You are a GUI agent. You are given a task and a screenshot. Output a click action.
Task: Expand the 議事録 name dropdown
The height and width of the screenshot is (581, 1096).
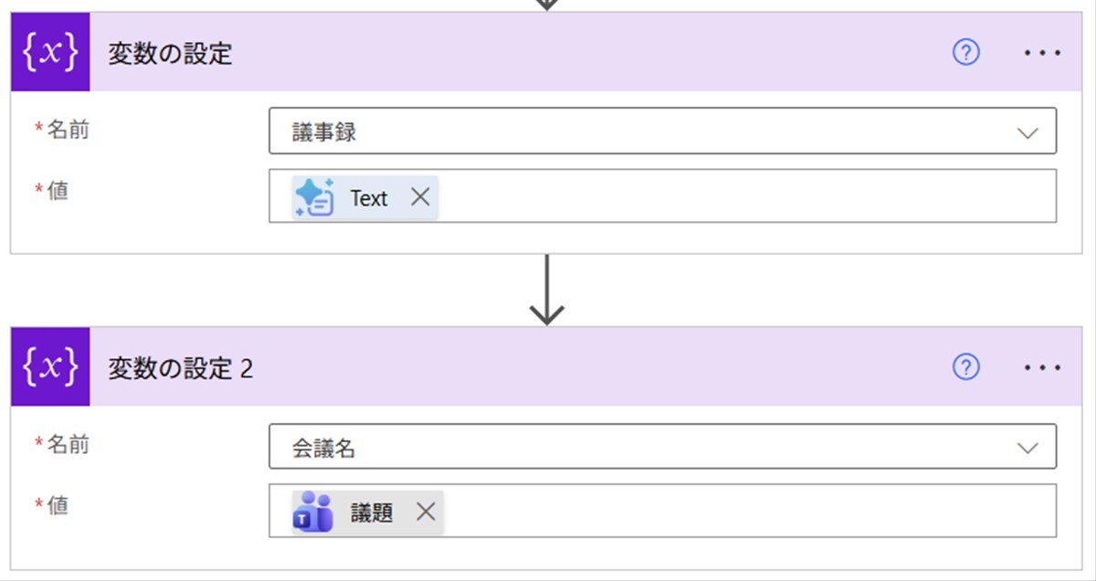pyautogui.click(x=1027, y=132)
